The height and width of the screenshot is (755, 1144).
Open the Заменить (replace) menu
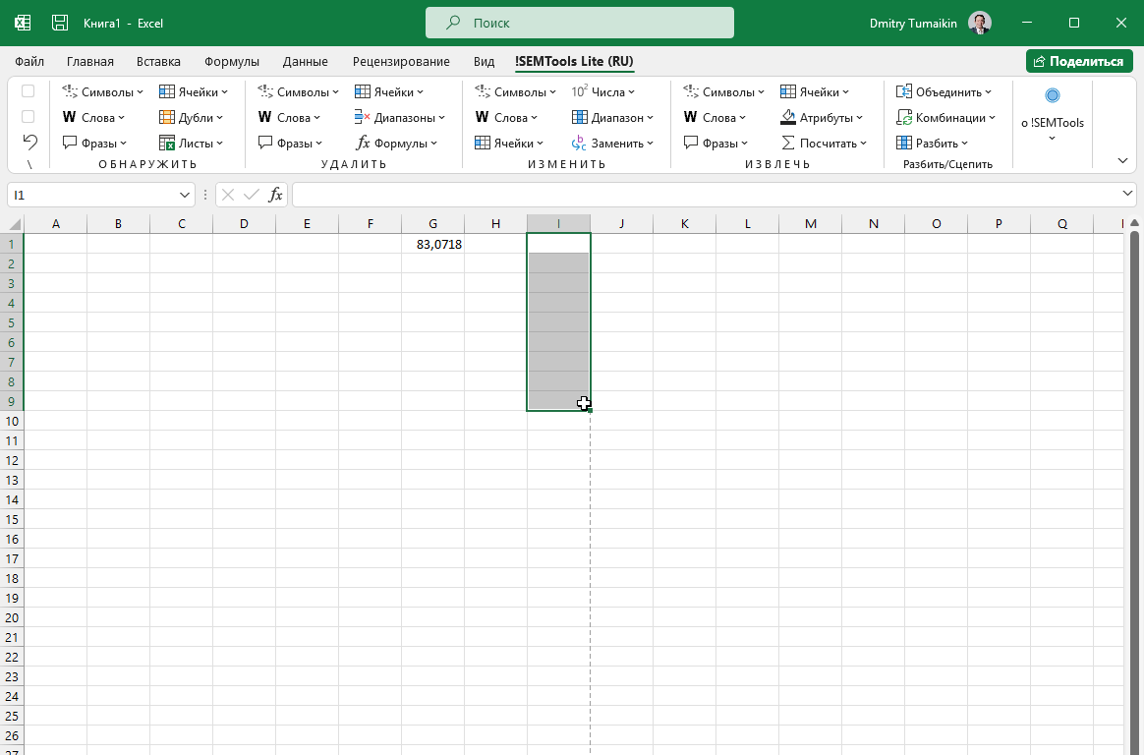(x=613, y=143)
